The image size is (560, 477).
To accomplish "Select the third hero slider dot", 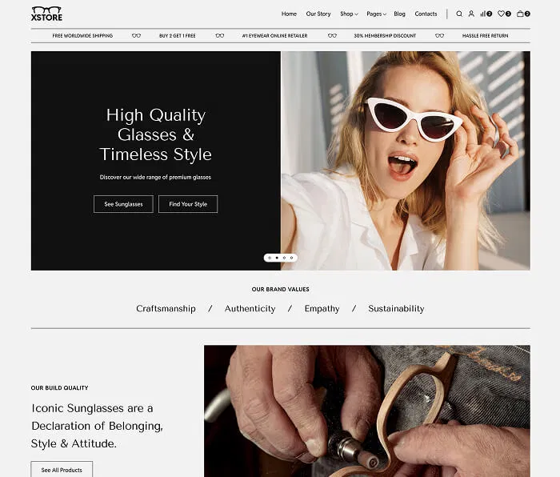I will (284, 258).
